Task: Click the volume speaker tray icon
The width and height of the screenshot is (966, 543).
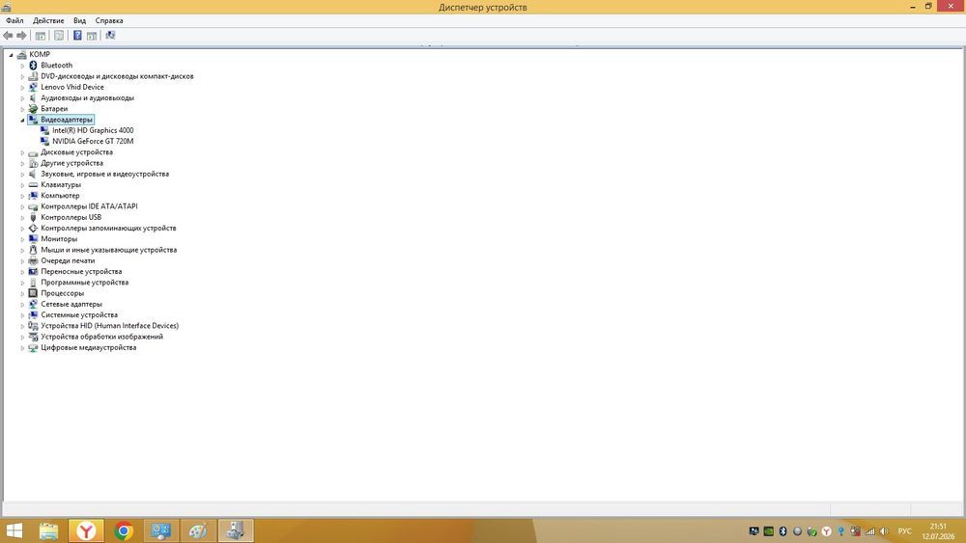Action: 884,531
